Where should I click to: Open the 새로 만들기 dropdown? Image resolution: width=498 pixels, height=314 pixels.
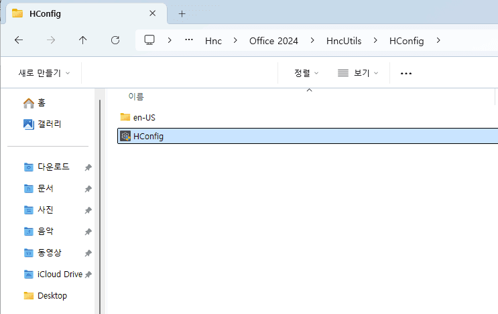coord(44,73)
